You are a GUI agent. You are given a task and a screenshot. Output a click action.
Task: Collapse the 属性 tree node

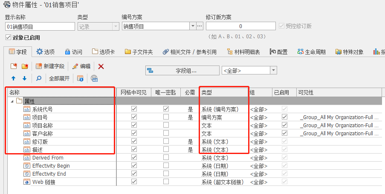12,101
